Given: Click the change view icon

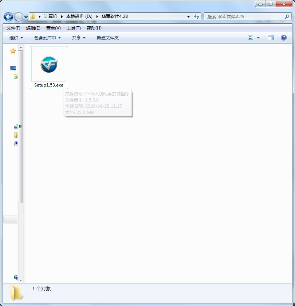Looking at the screenshot, I should 251,38.
